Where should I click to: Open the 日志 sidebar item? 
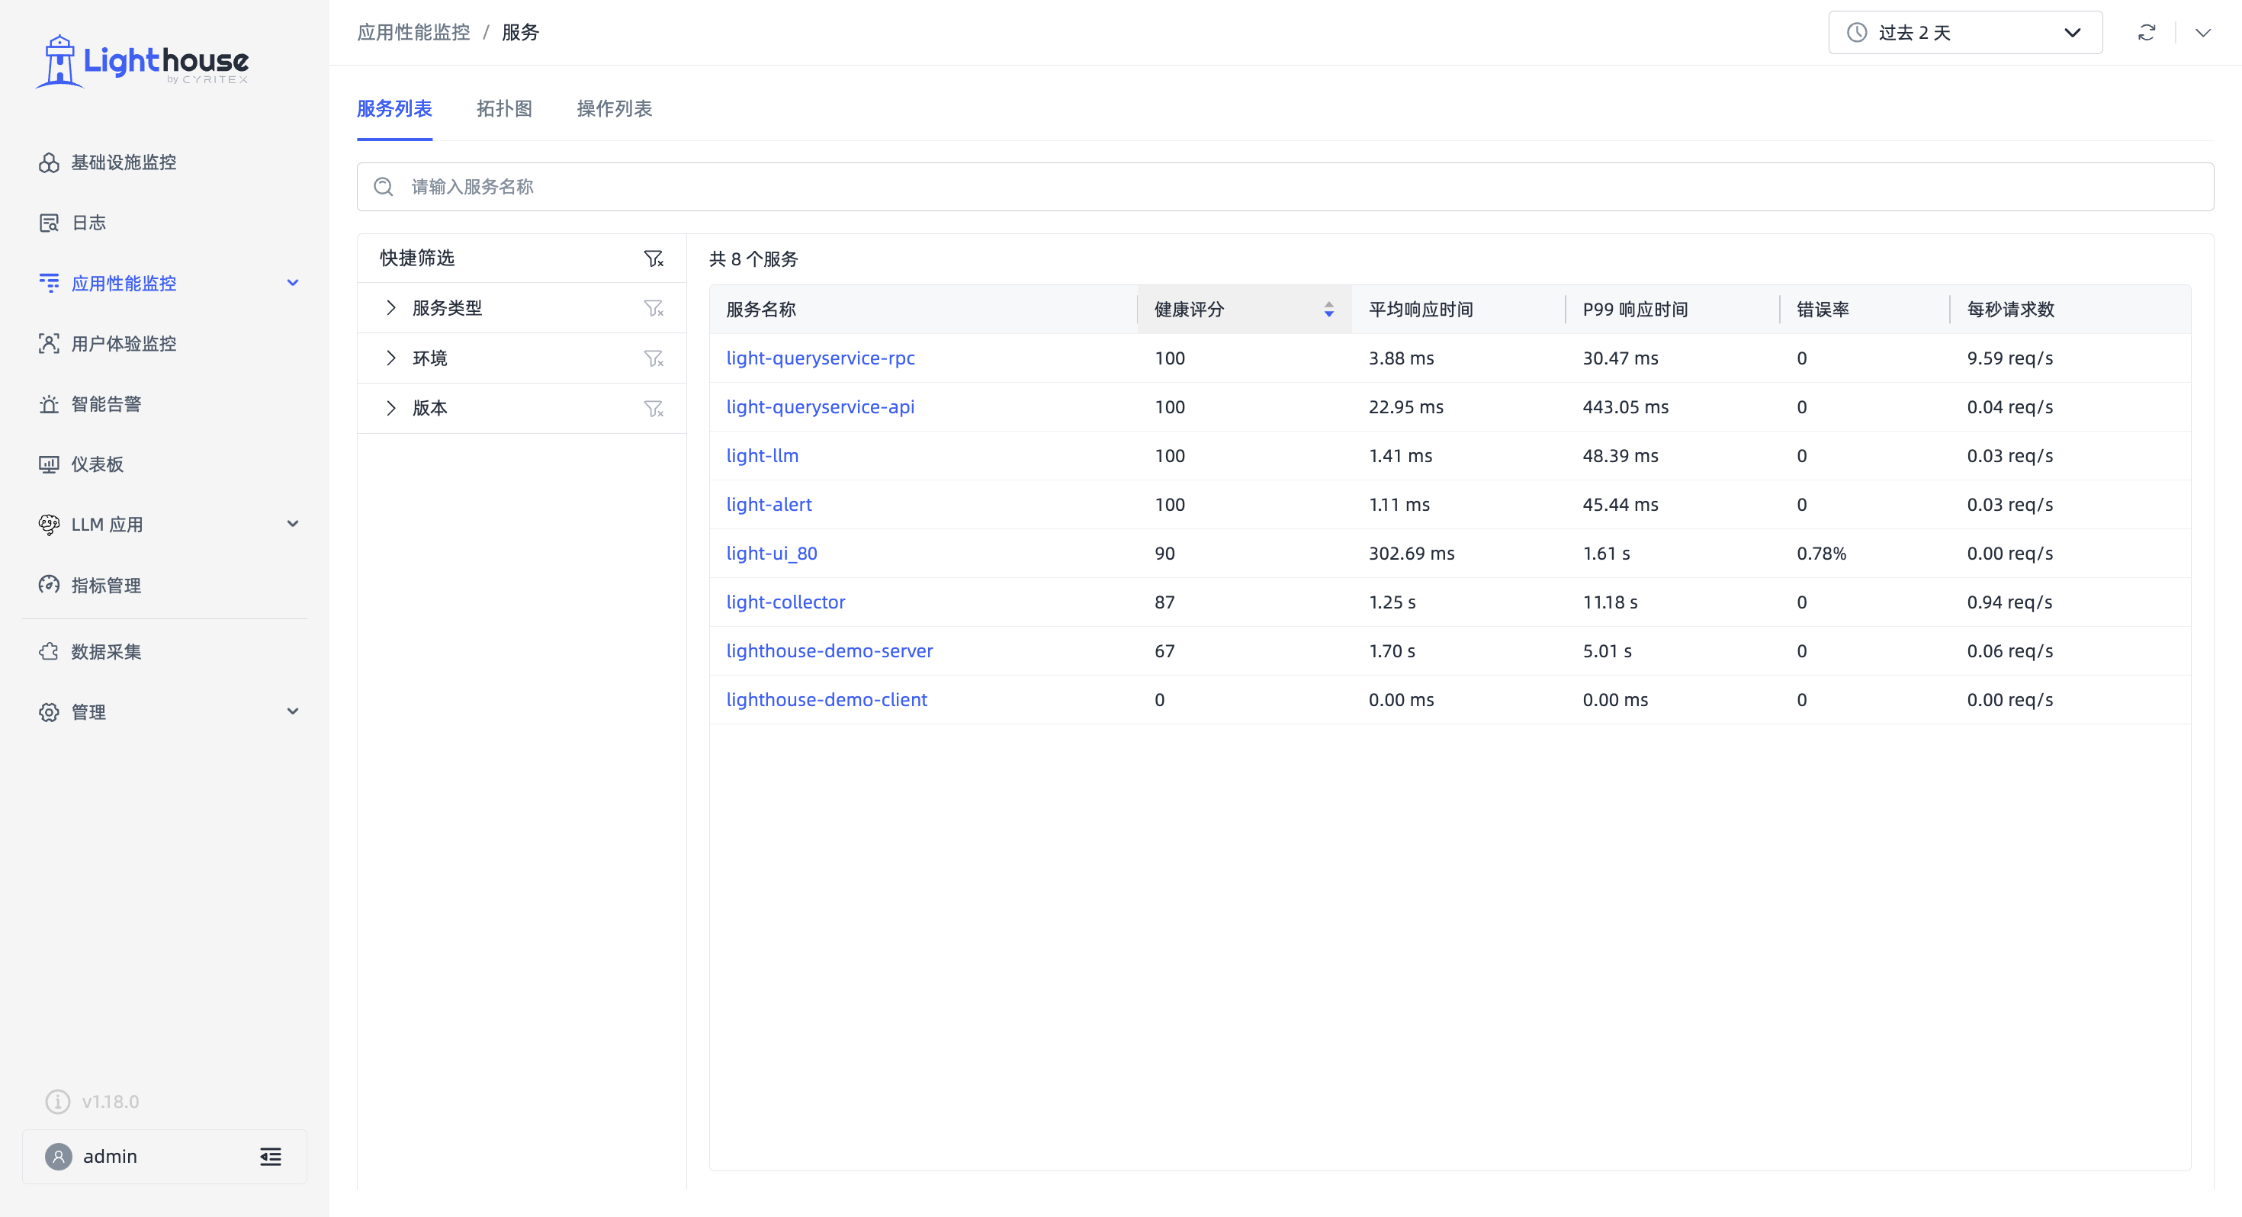click(88, 223)
